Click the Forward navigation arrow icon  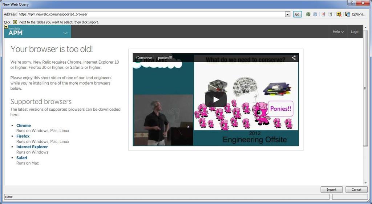click(315, 14)
